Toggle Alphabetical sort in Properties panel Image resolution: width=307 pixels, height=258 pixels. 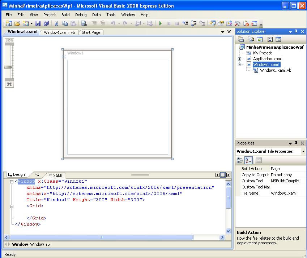pyautogui.click(x=248, y=160)
